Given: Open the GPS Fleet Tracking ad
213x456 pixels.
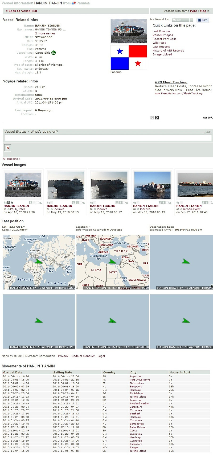Looking at the screenshot, I should tap(171, 82).
